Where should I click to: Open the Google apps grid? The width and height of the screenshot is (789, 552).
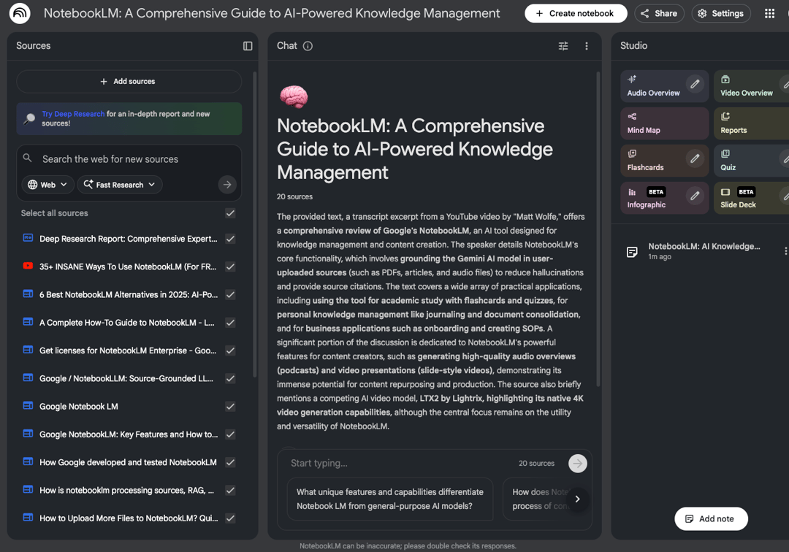[x=769, y=13]
